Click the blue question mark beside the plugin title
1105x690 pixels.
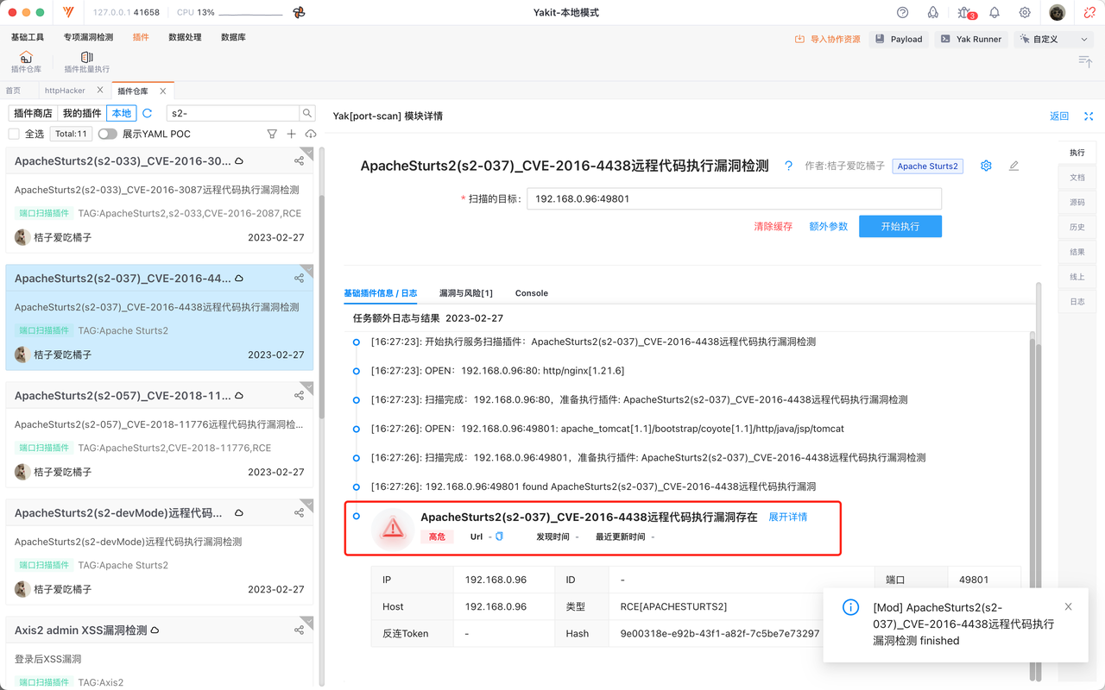788,166
